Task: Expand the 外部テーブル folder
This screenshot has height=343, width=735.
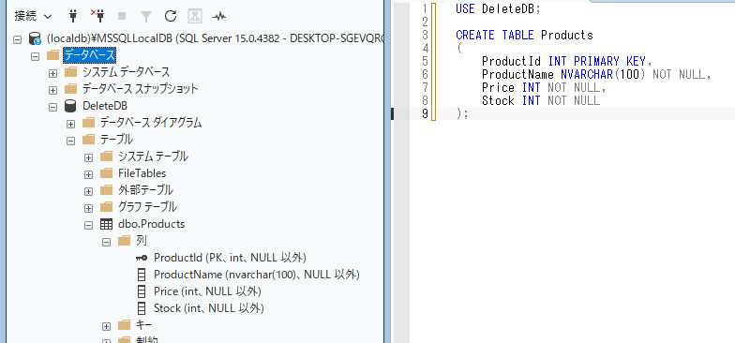Action: (x=88, y=191)
